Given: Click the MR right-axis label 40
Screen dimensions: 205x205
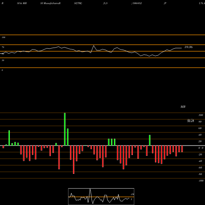Looking at the screenshot, I should pos(200,135).
